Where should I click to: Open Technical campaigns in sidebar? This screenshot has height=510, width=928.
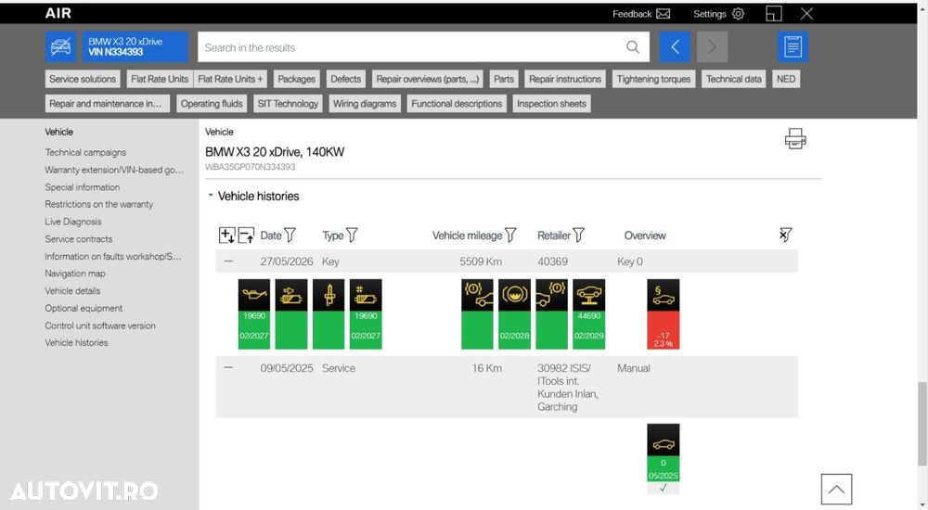pos(85,152)
